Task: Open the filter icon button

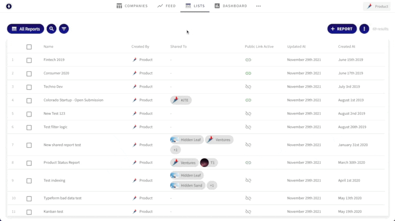Action: (x=64, y=29)
